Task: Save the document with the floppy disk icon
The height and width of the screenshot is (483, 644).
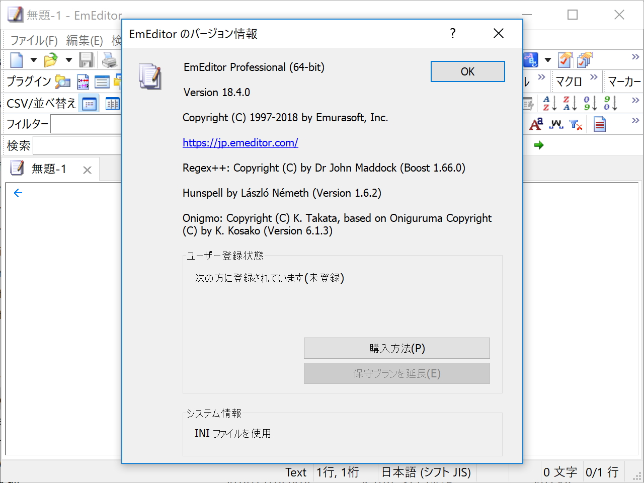Action: [x=86, y=60]
